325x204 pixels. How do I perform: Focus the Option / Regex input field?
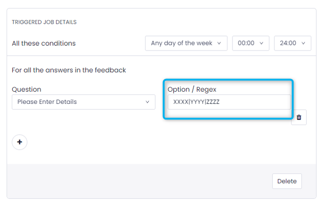pyautogui.click(x=229, y=102)
